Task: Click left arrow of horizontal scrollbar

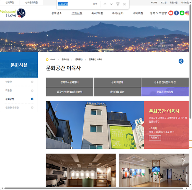Action: point(2,188)
